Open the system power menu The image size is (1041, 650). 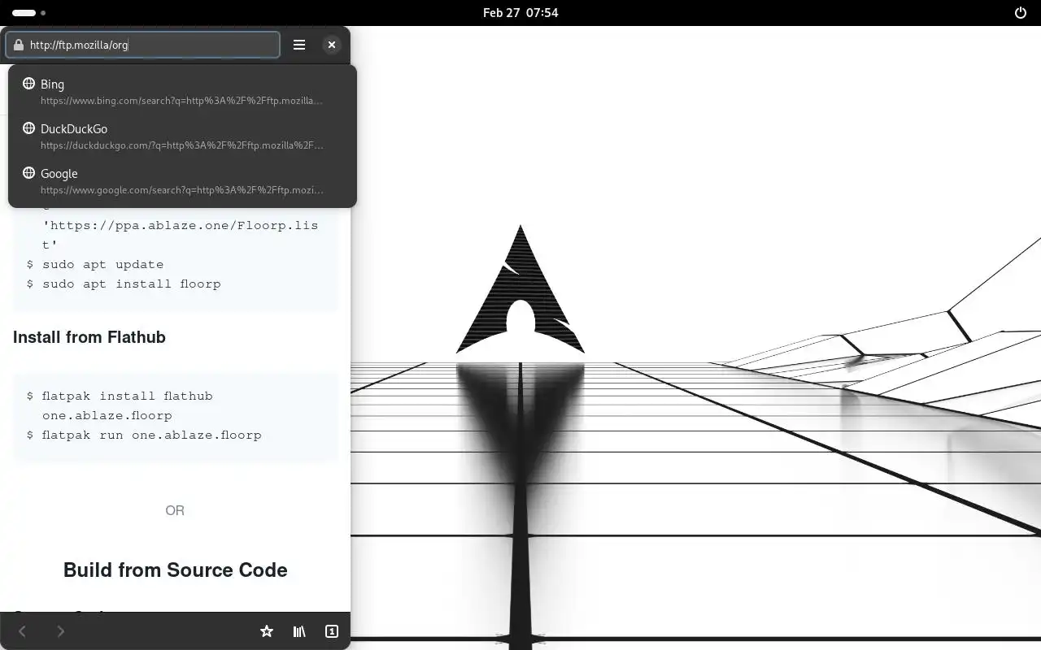(1021, 13)
